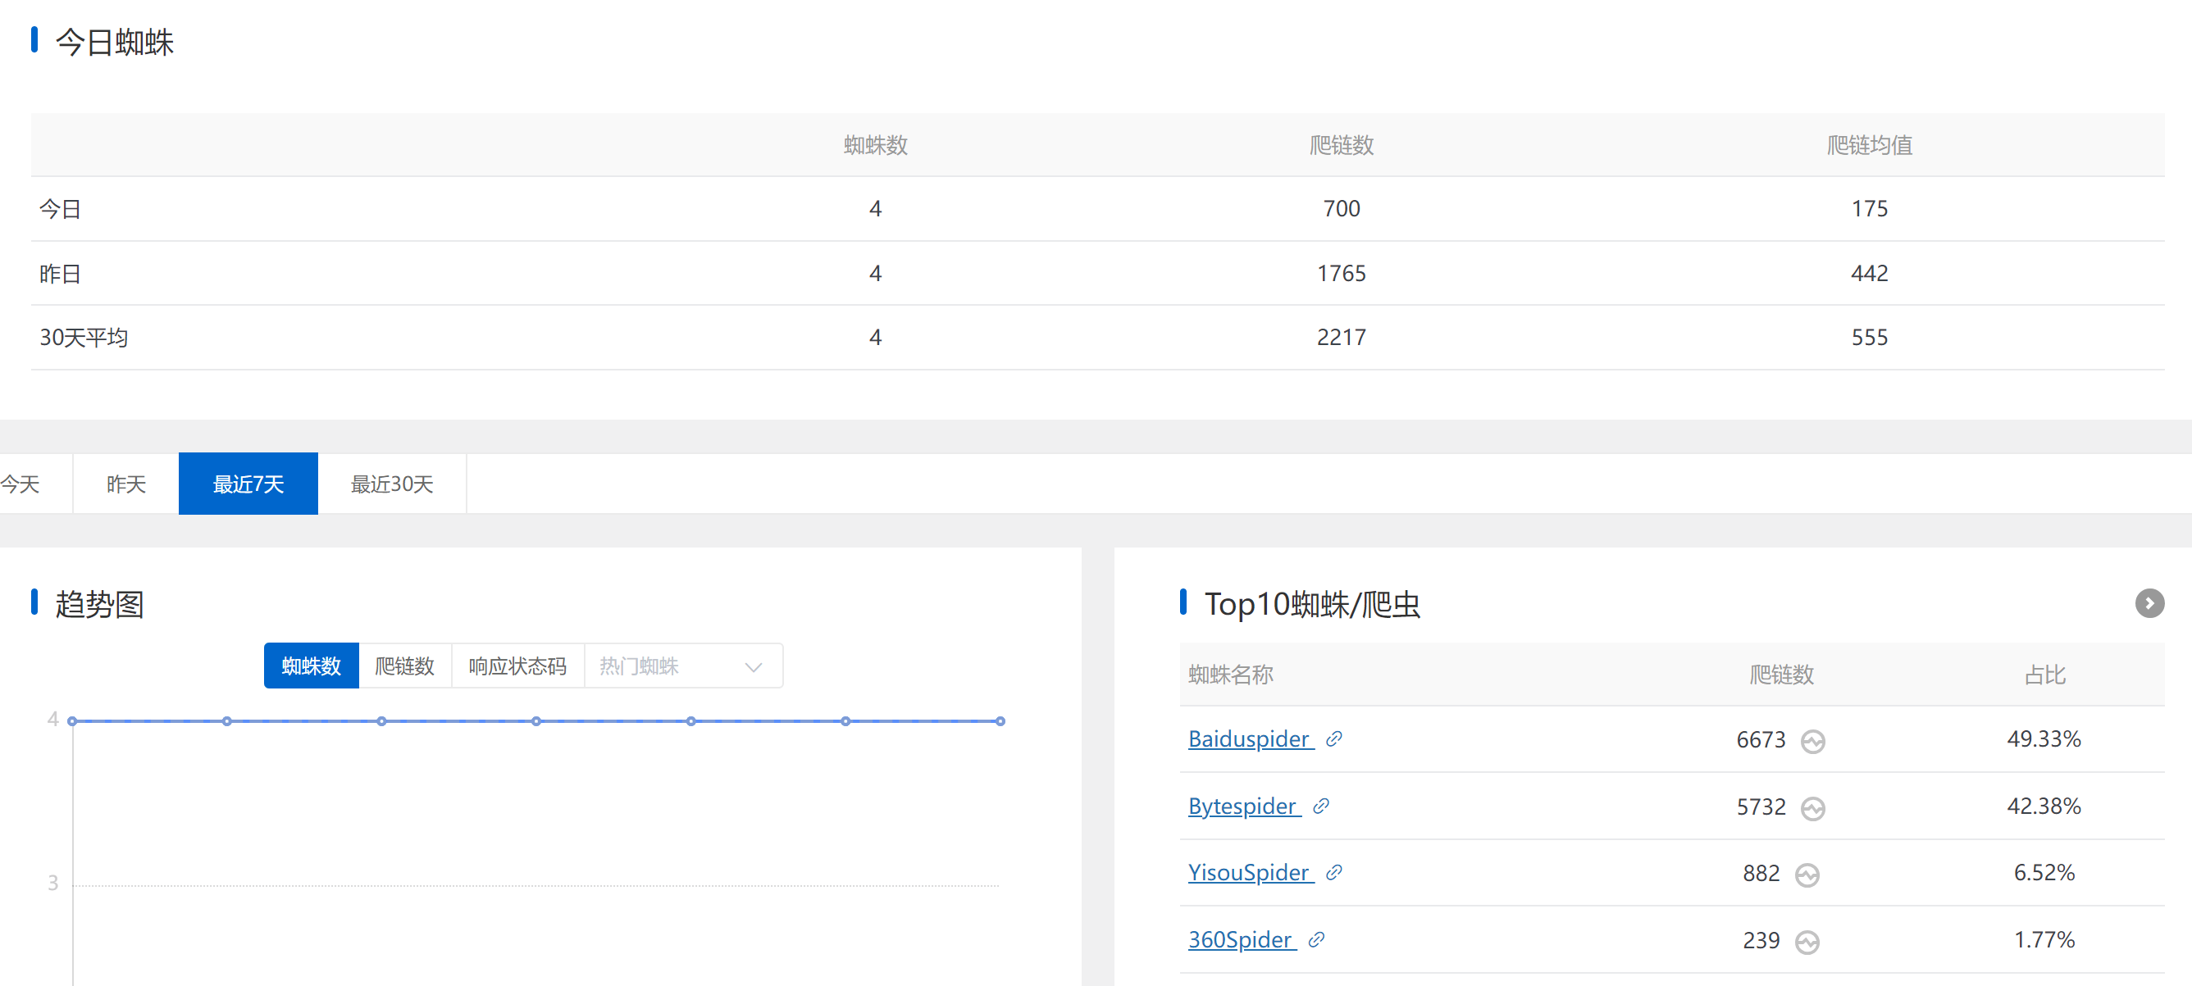Click link icon next to YisouSpider

click(x=1334, y=872)
